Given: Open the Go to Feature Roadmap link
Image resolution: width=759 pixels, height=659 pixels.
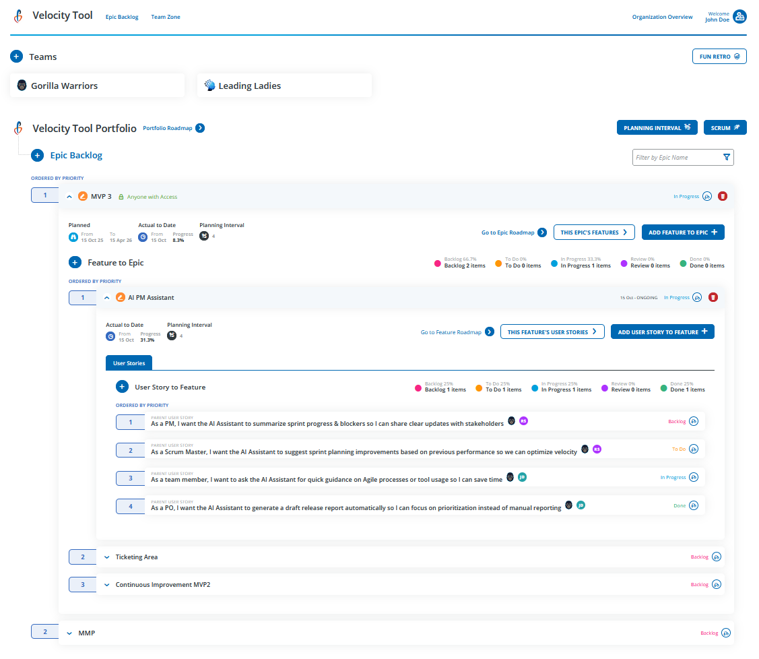Looking at the screenshot, I should click(452, 332).
